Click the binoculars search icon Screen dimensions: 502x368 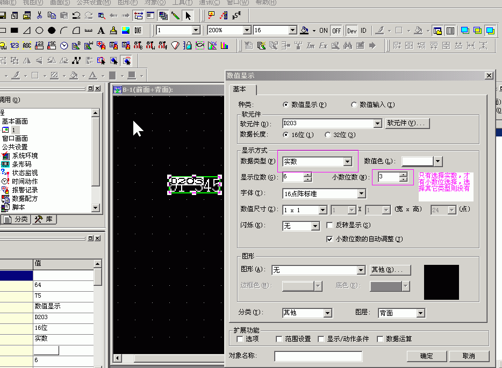[x=348, y=46]
